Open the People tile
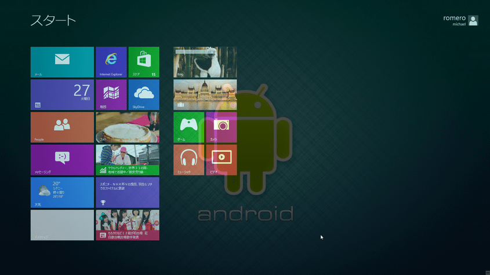This screenshot has height=275, width=490. click(62, 127)
